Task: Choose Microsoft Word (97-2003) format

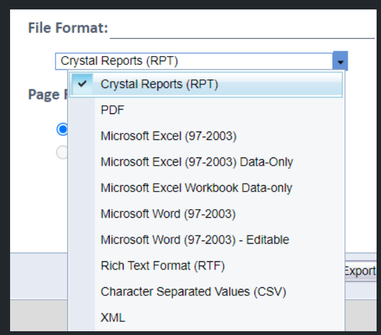Action: [x=206, y=214]
